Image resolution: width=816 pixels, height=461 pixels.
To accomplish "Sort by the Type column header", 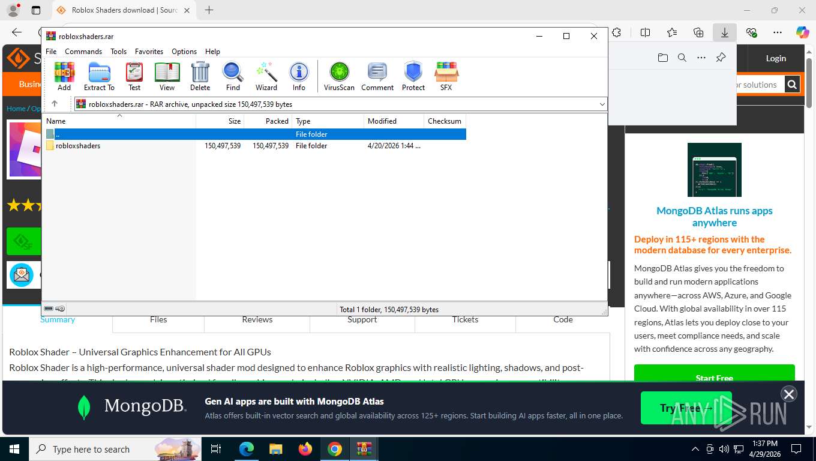I will [328, 121].
